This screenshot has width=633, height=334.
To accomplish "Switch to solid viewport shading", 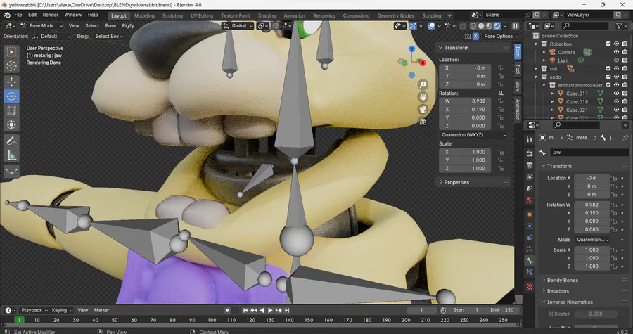I will pyautogui.click(x=481, y=26).
